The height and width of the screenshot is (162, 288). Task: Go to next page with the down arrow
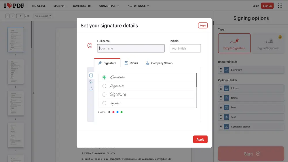pyautogui.click(x=12, y=16)
